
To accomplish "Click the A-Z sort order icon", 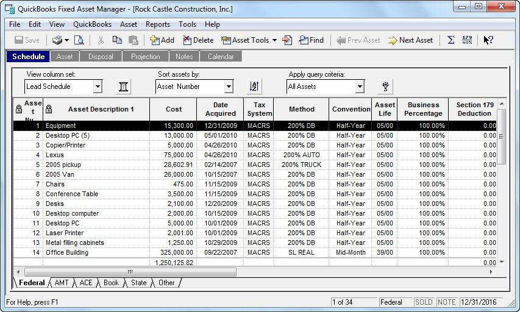I will 255,87.
